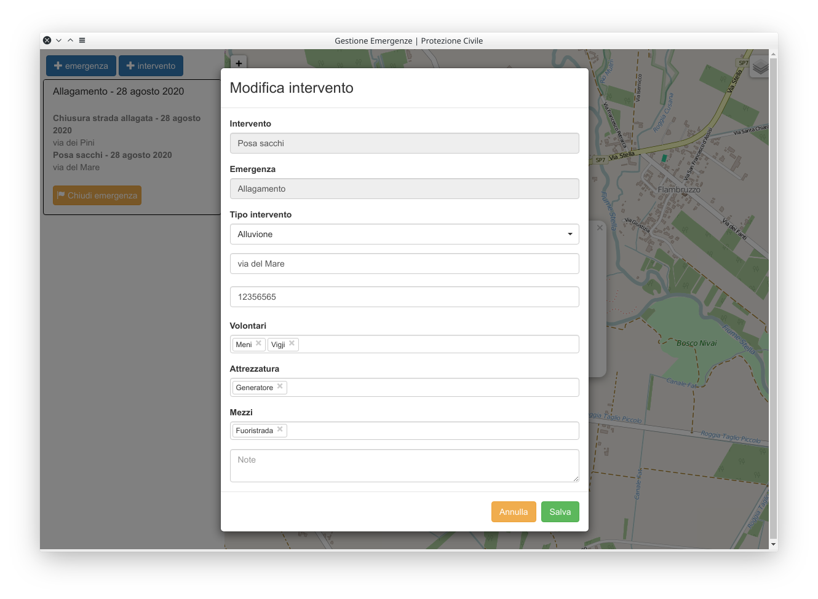The width and height of the screenshot is (818, 599).
Task: Close the map popup behind the dialog
Action: click(600, 227)
